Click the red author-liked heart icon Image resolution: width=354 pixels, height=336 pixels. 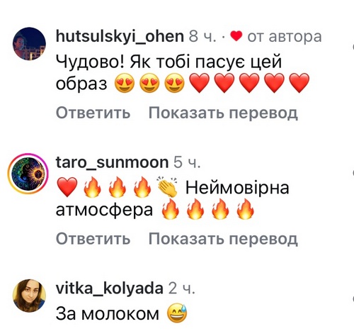[x=236, y=36]
